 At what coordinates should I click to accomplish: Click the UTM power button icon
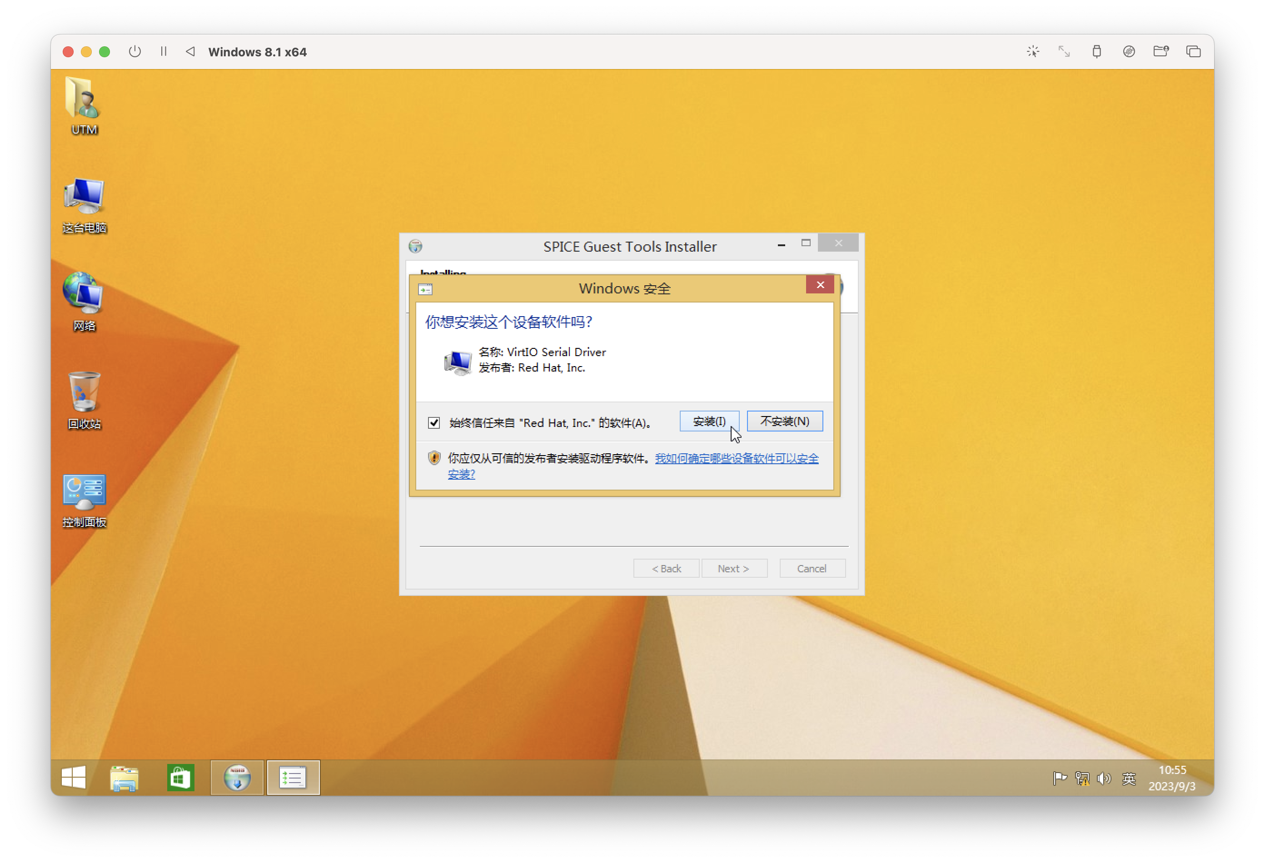[134, 52]
